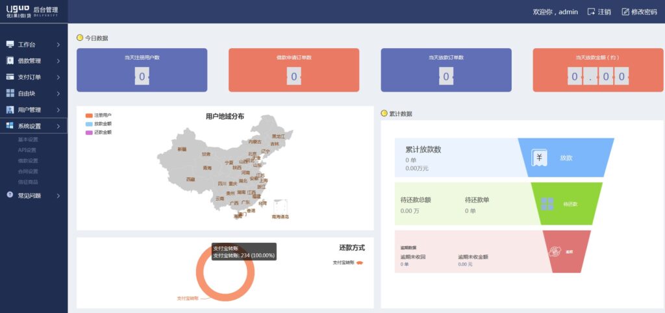The width and height of the screenshot is (665, 313).
Task: Click 黑龙江 on the map
Action: [279, 136]
